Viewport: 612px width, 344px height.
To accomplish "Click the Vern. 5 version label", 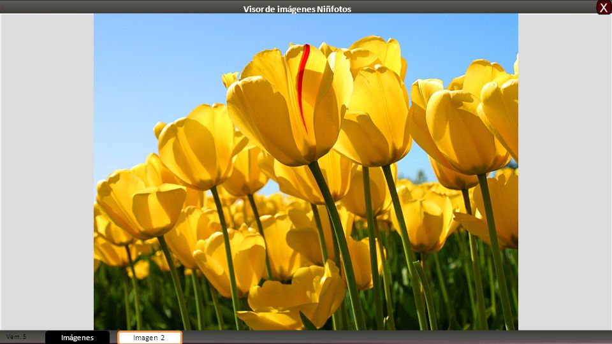I will 17,336.
